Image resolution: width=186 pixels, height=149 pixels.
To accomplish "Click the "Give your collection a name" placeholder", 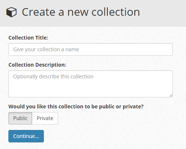I will point(46,49).
